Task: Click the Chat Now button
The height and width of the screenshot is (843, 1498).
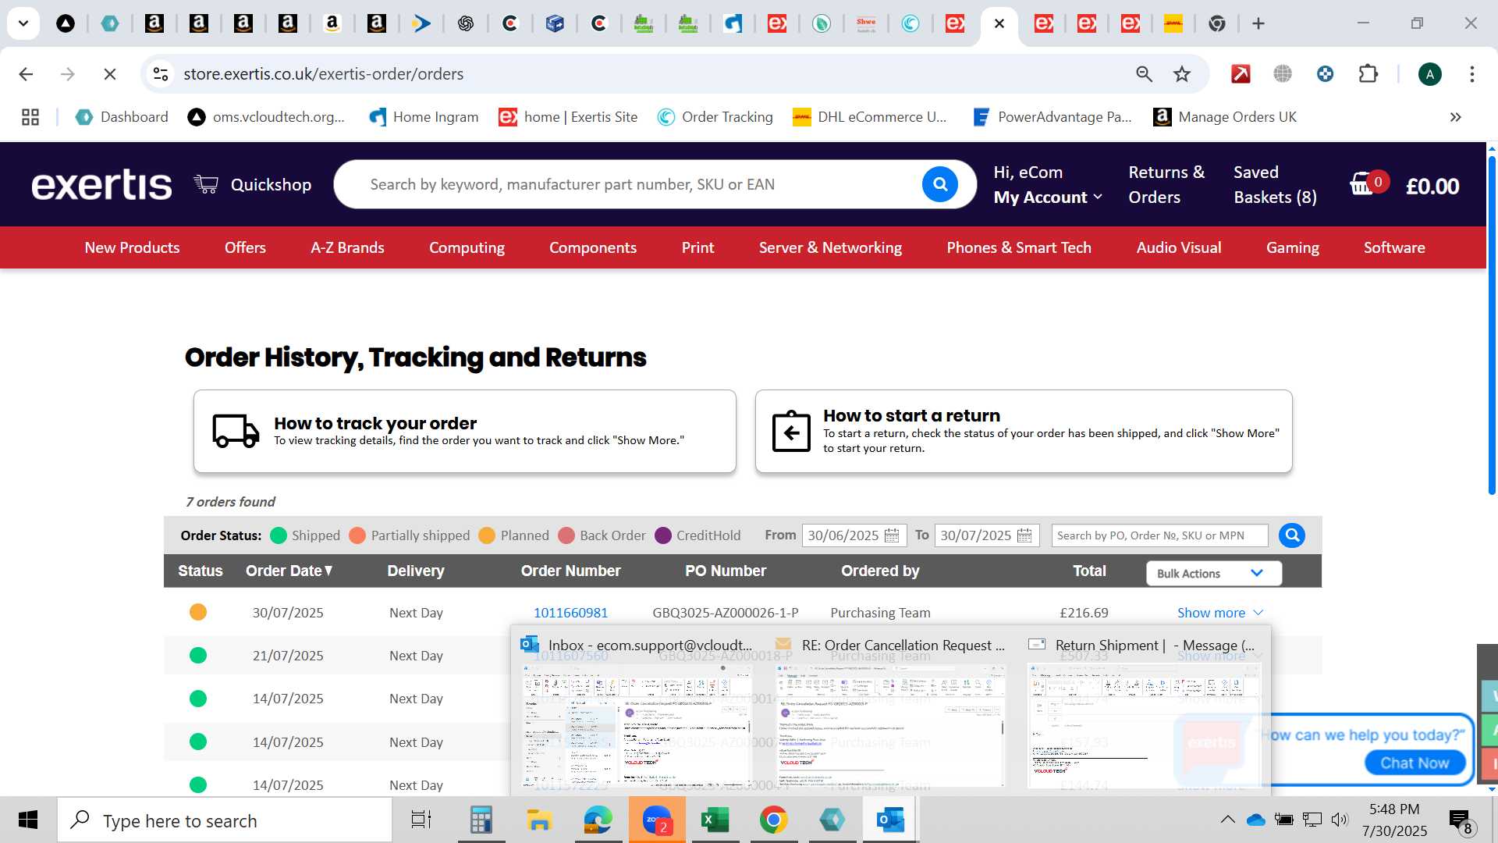Action: 1415,763
